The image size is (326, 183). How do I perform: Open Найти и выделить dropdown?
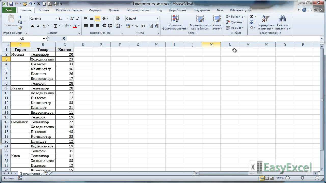click(x=282, y=23)
